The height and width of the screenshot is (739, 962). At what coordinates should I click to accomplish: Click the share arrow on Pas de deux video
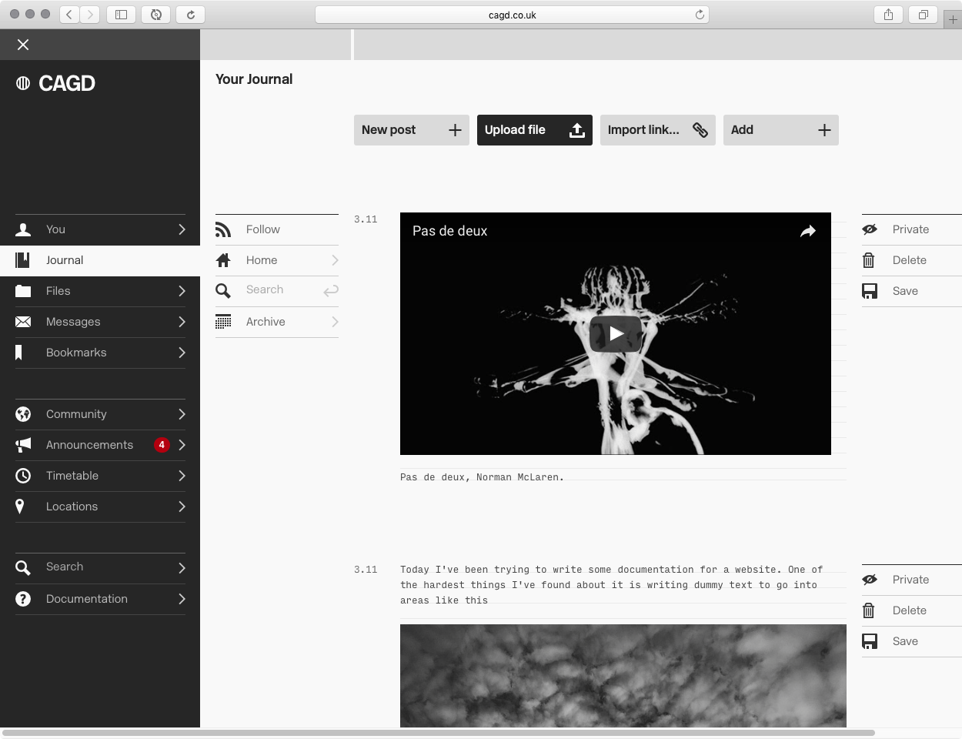(x=807, y=231)
